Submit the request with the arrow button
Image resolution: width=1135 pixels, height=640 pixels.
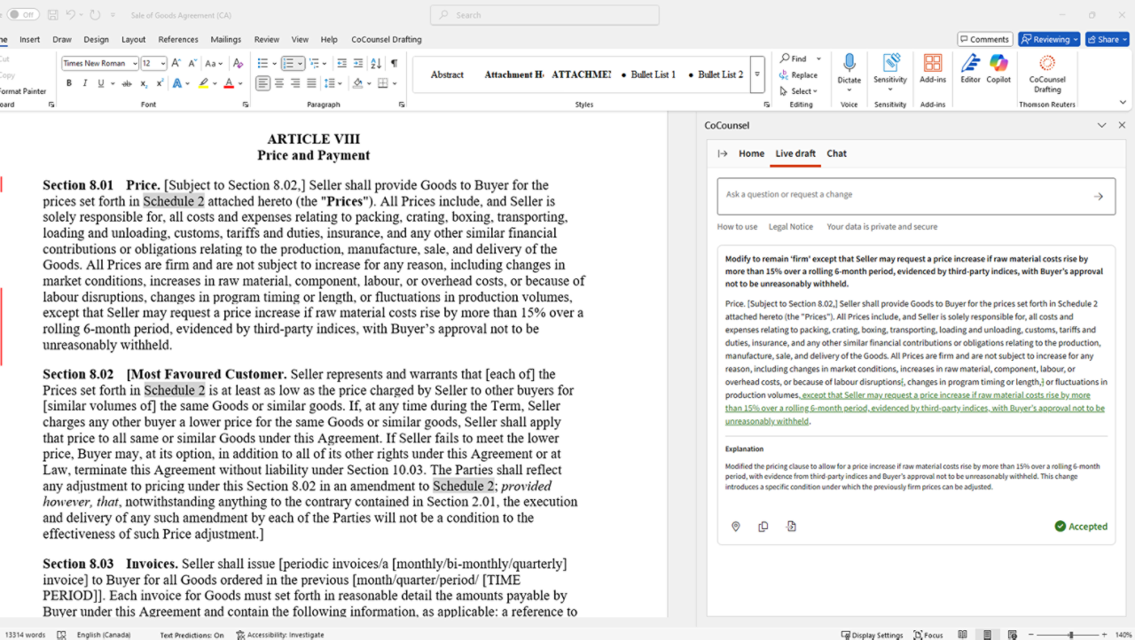tap(1098, 197)
